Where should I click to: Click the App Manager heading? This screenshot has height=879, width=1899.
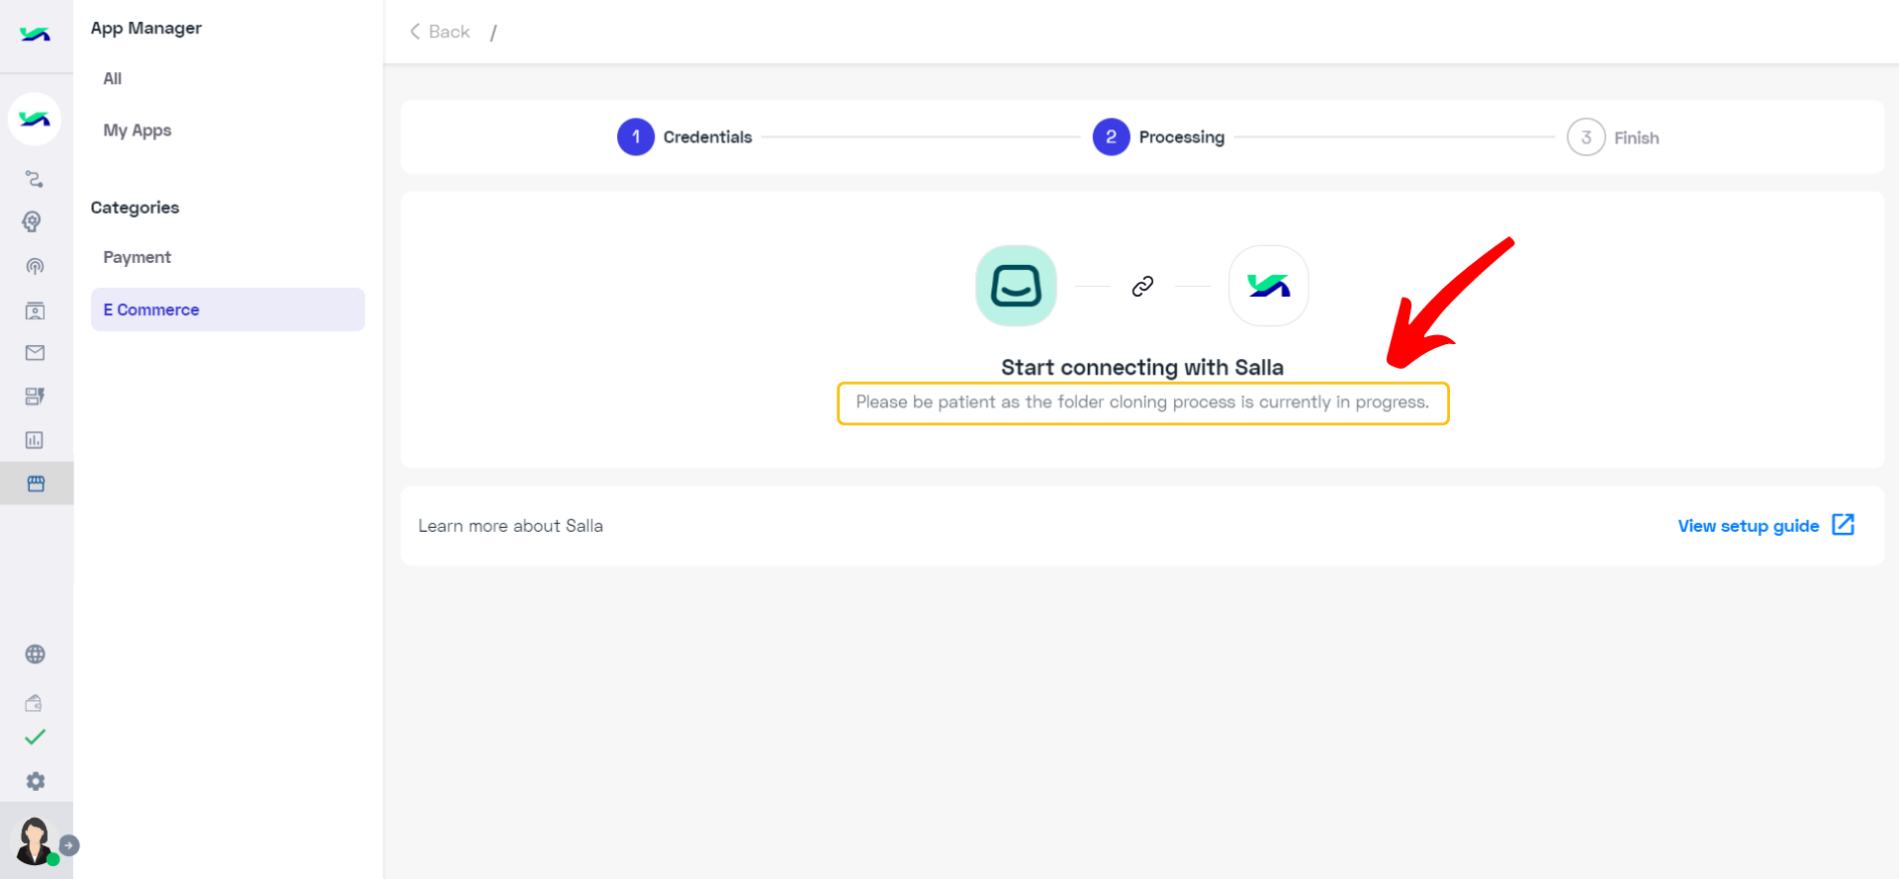point(145,28)
